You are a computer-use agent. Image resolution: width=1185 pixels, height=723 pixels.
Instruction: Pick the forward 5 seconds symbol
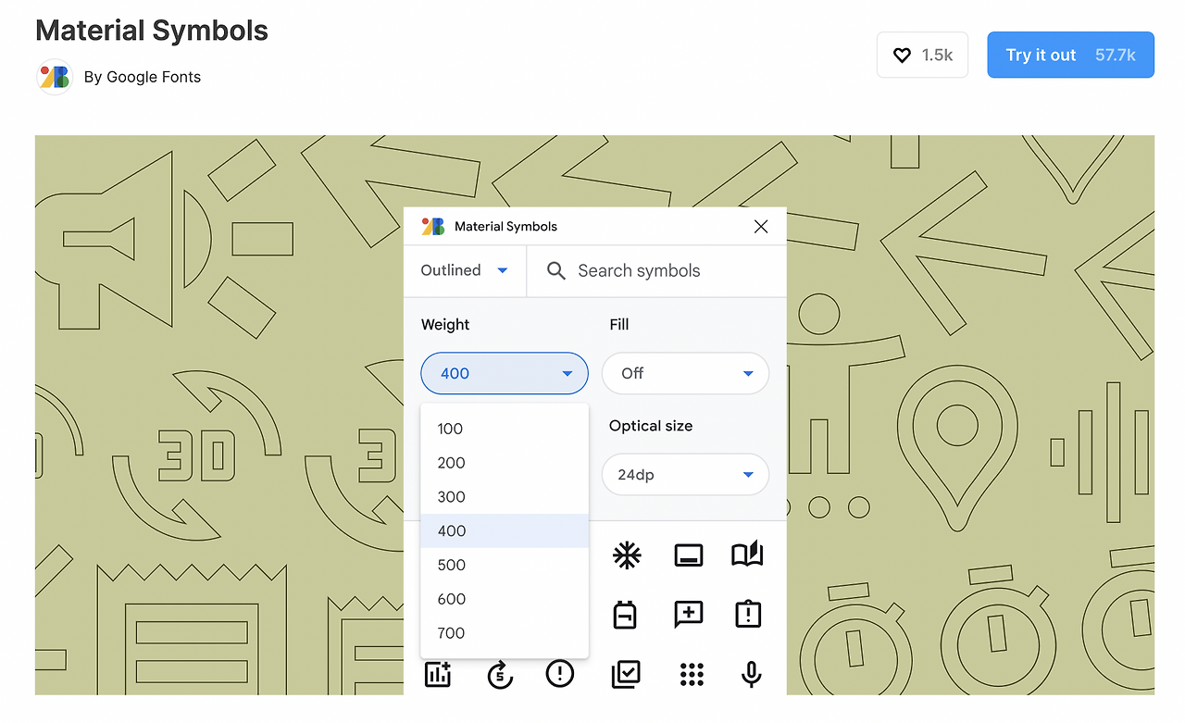[x=500, y=674]
